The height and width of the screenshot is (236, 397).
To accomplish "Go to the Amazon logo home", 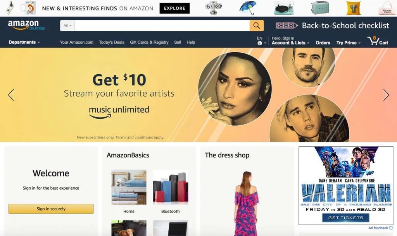I will [x=26, y=25].
